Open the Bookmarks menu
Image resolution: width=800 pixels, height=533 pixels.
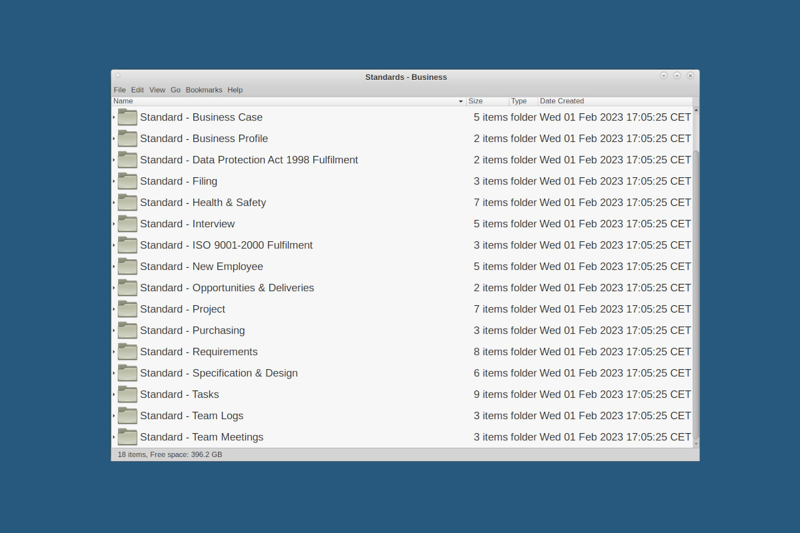[x=204, y=90]
